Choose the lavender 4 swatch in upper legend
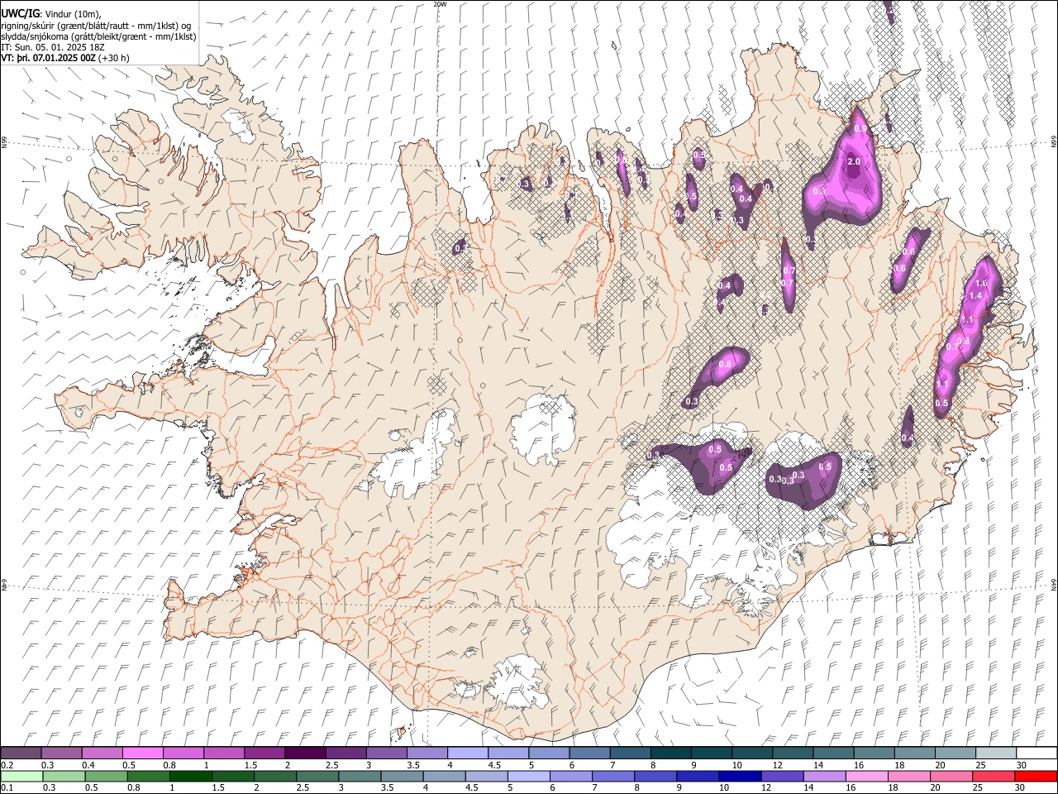1058x794 pixels. pos(467,753)
